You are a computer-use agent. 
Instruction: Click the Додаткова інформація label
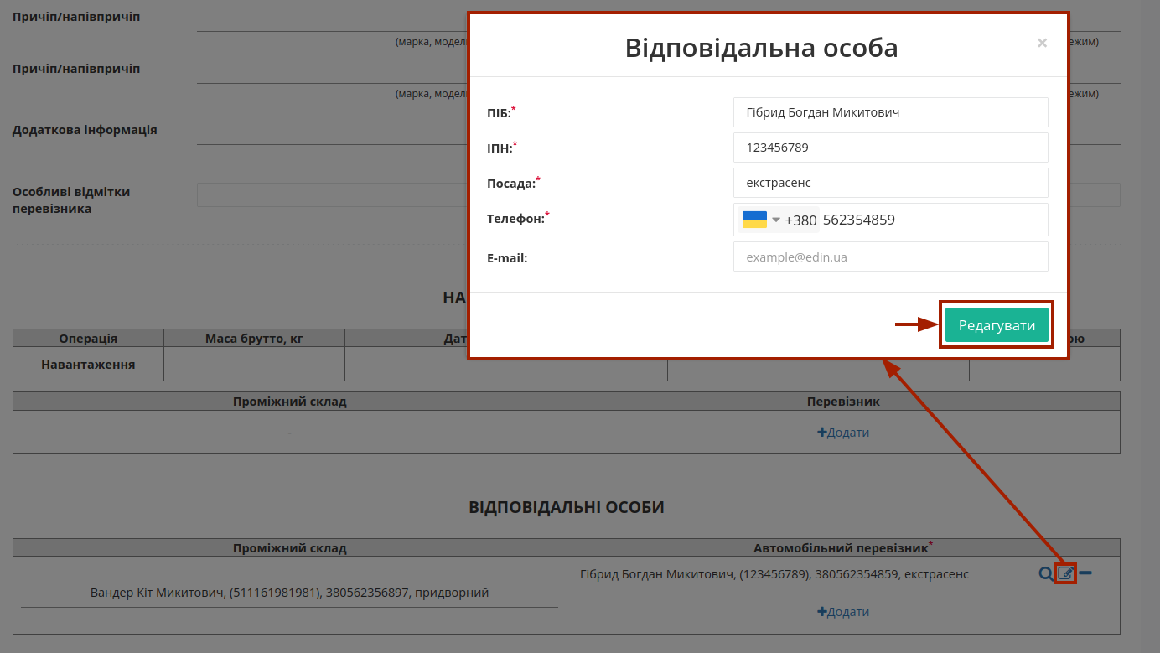pyautogui.click(x=85, y=130)
